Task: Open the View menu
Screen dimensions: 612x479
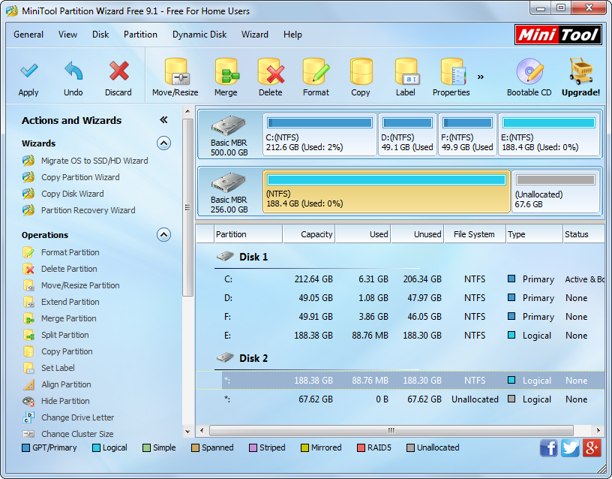Action: (x=68, y=35)
